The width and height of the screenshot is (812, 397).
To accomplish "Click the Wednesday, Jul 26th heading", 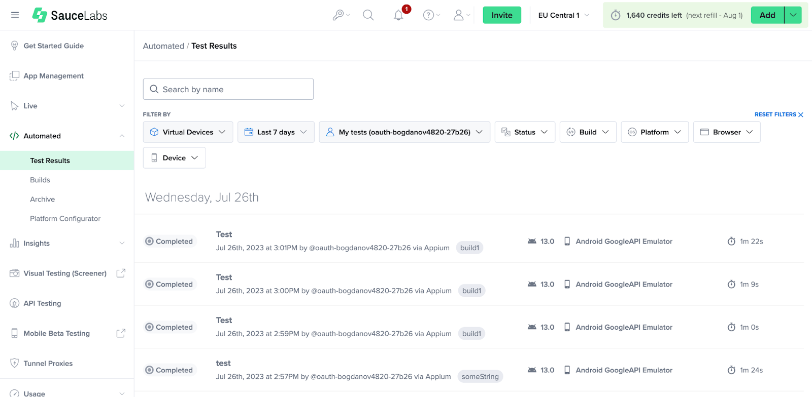I will pyautogui.click(x=202, y=197).
